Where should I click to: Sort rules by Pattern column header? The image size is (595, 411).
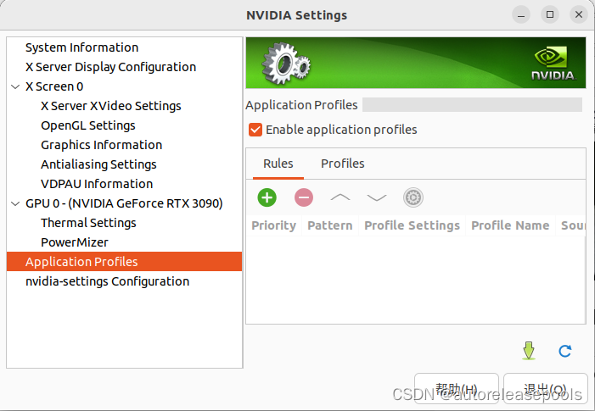(x=330, y=225)
